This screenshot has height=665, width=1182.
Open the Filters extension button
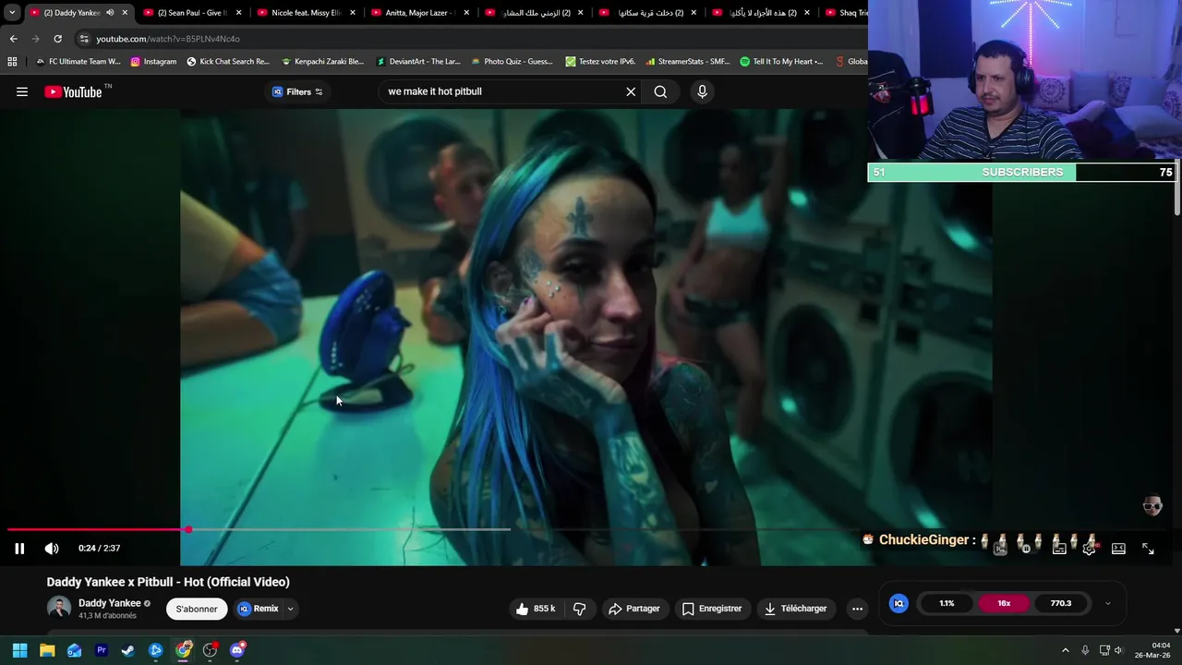pos(297,91)
